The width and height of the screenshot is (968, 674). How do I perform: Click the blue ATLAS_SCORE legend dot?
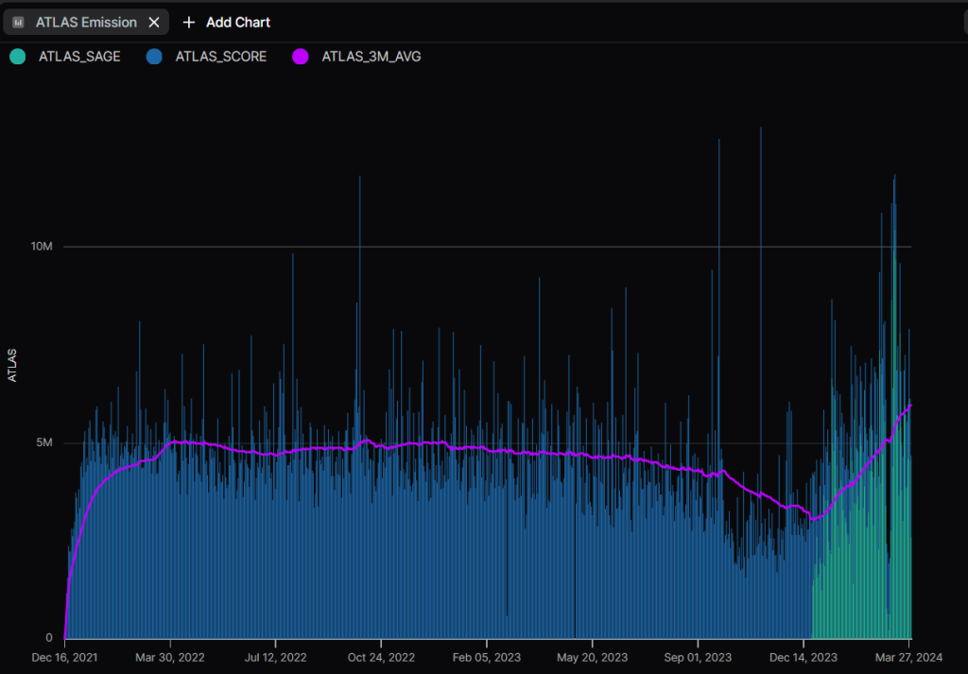pos(153,57)
